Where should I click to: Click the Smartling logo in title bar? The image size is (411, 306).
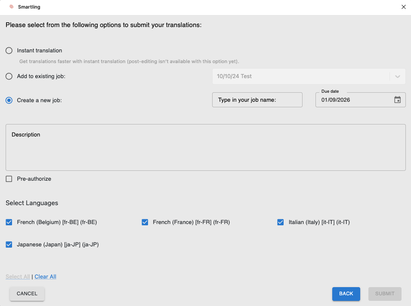pyautogui.click(x=12, y=7)
